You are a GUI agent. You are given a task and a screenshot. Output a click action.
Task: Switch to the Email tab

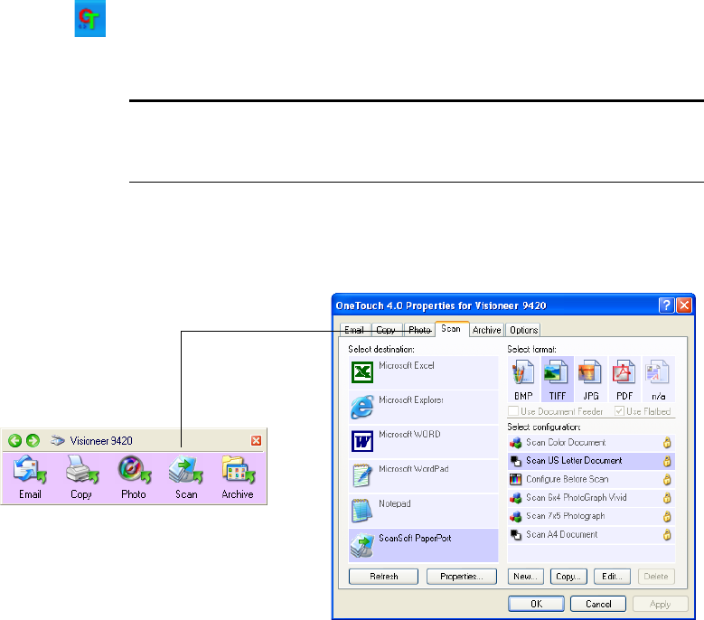coord(354,330)
